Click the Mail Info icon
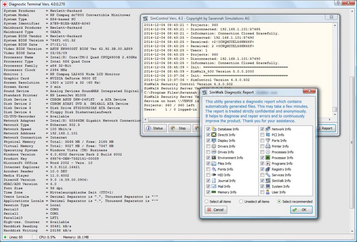This screenshot has width=357, height=242. point(214,186)
